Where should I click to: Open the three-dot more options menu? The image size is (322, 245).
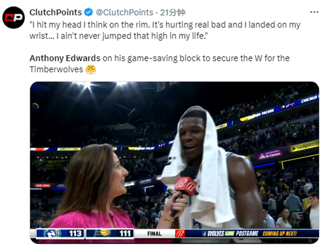(x=314, y=12)
